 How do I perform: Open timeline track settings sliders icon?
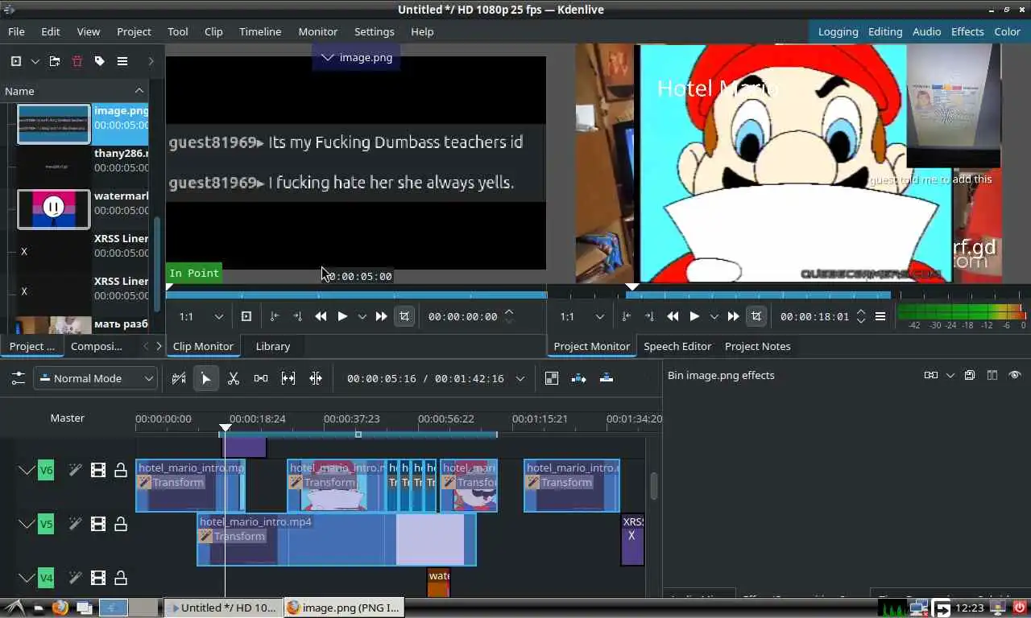[x=18, y=378]
